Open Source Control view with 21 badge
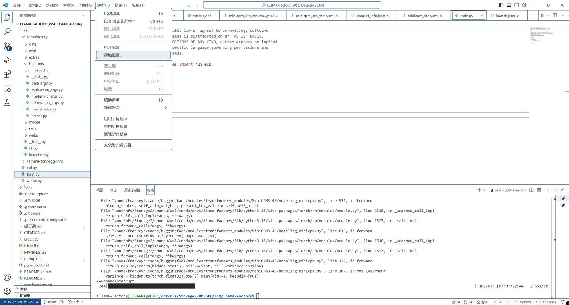The height and width of the screenshot is (305, 569). point(7,46)
